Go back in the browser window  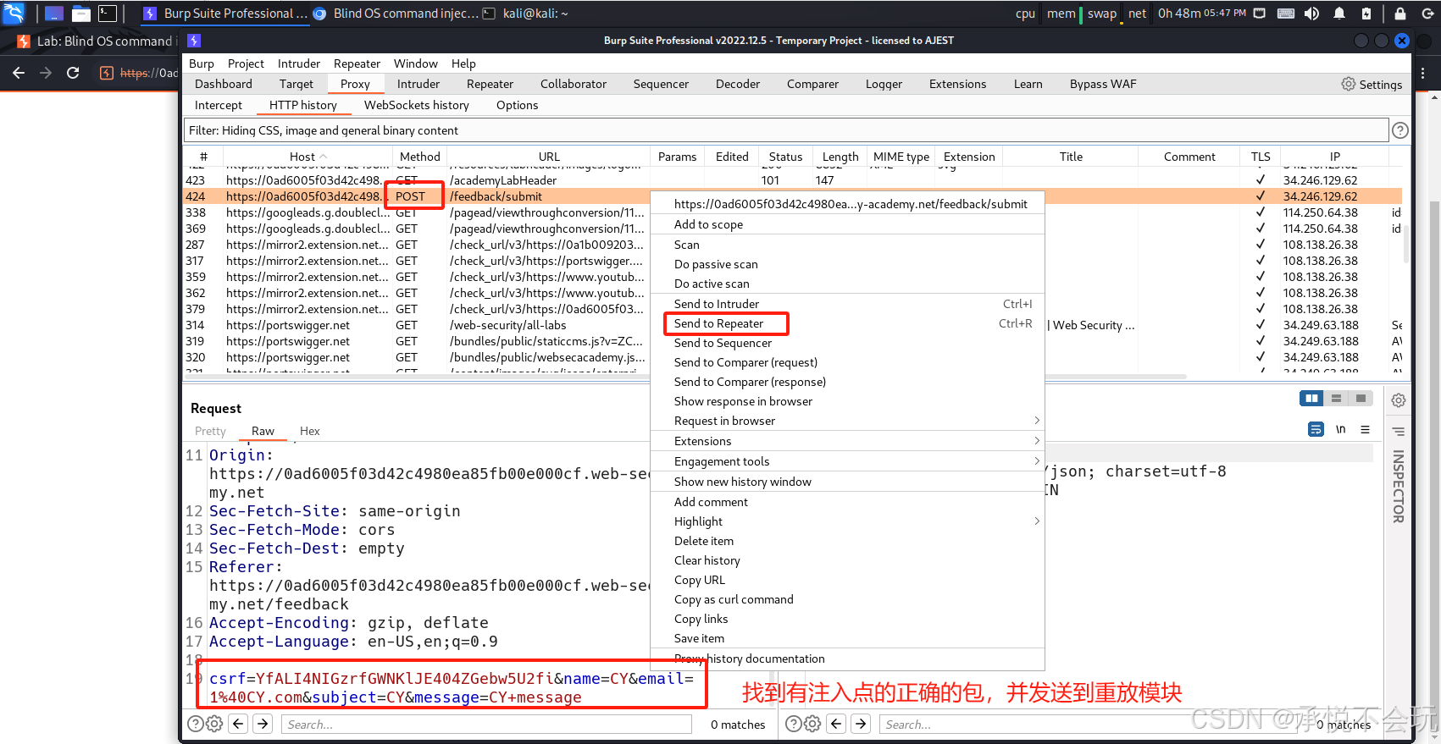[19, 73]
